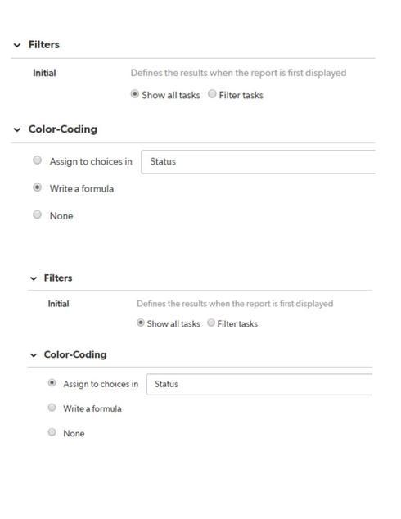Select 'None' under the second Color-Coding section
The width and height of the screenshot is (401, 519).
pyautogui.click(x=52, y=432)
